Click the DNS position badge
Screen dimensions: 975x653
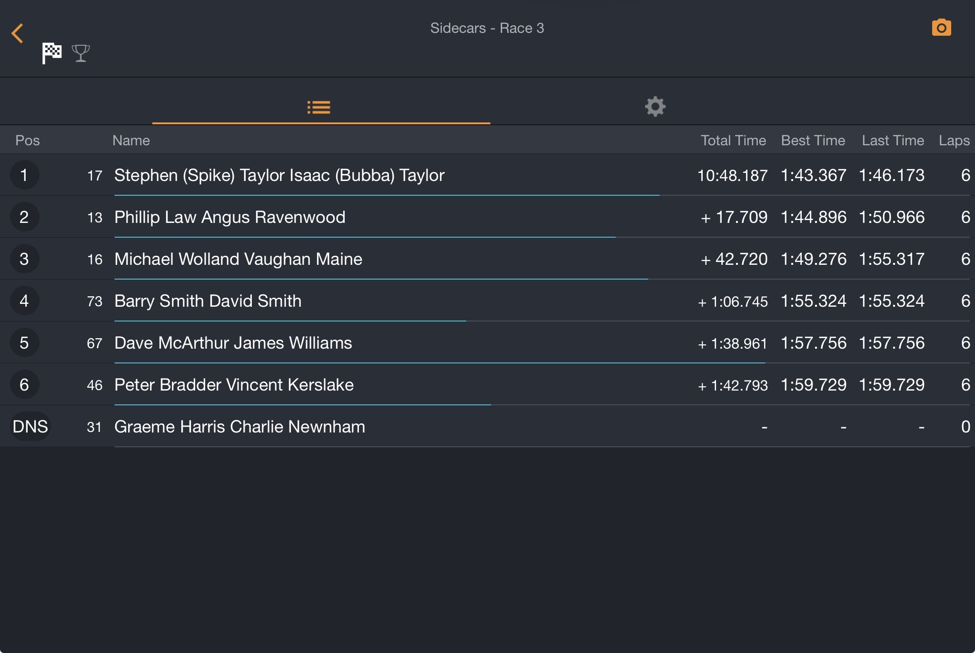[30, 426]
